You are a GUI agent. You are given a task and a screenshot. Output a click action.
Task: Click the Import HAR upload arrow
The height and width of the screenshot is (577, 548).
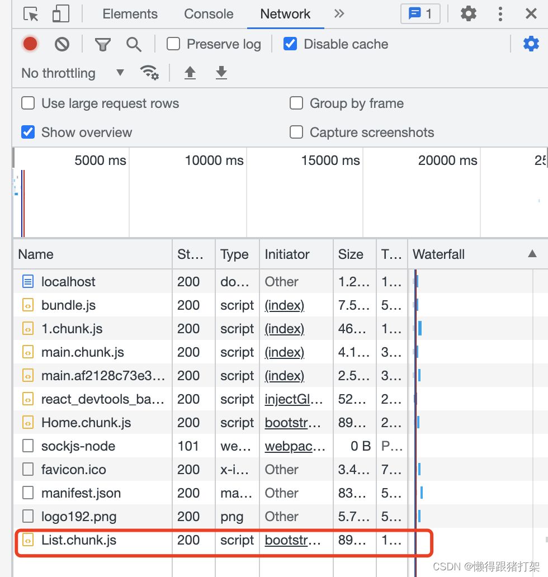tap(190, 73)
